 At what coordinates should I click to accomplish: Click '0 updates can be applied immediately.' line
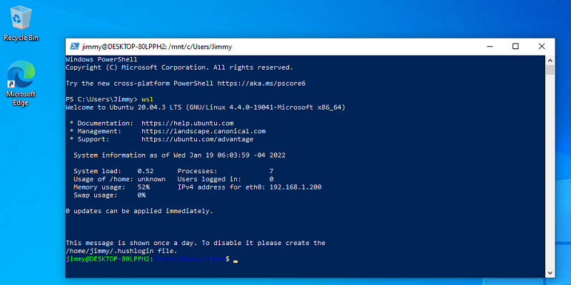[x=139, y=211]
